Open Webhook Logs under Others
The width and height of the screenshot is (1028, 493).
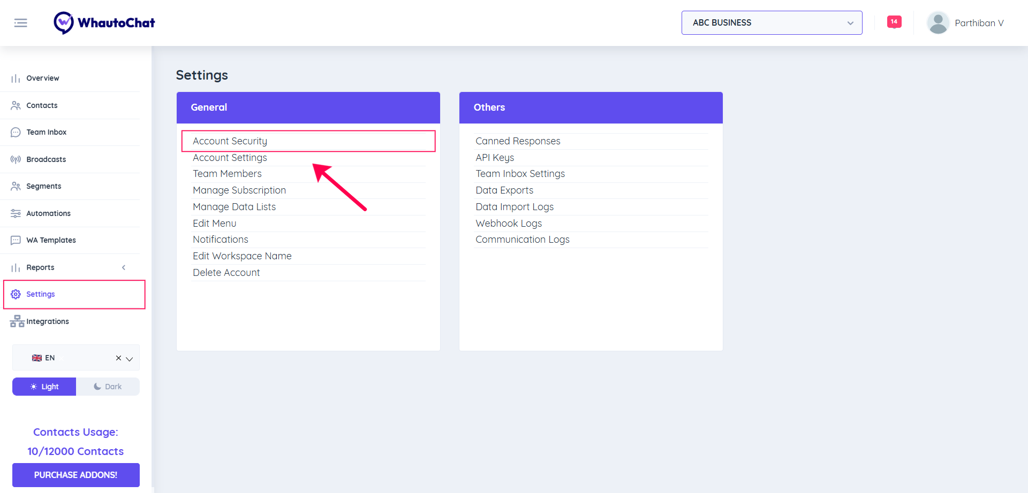click(508, 223)
